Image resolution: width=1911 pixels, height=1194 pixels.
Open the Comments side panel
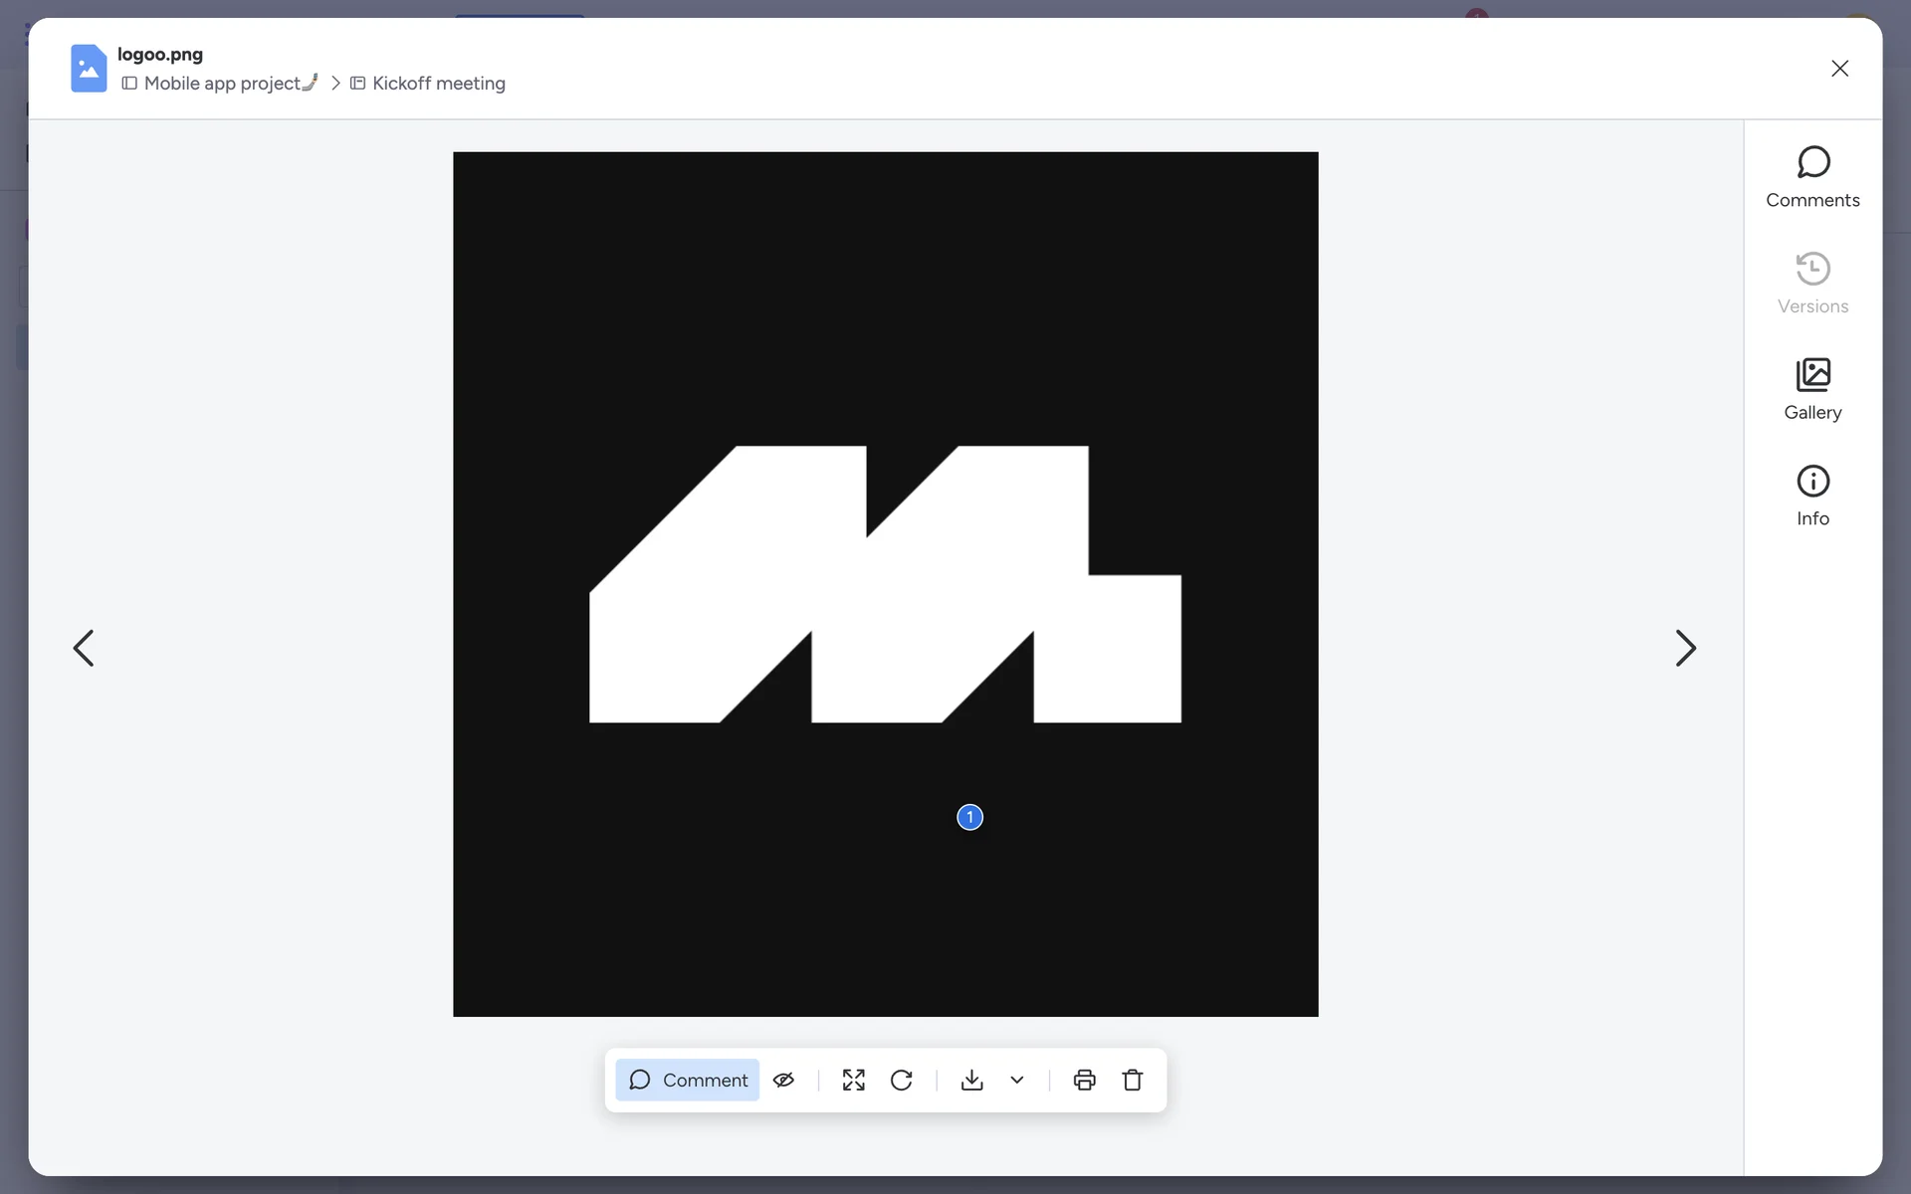click(1811, 177)
